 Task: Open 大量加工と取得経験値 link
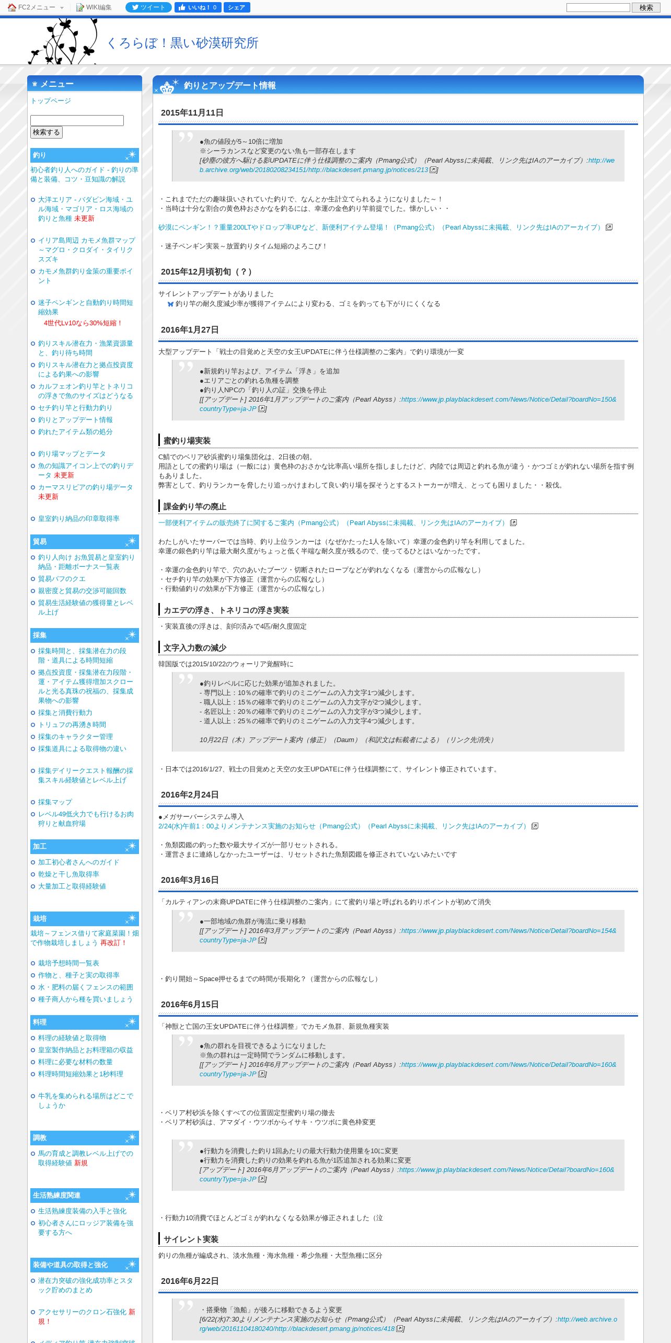[x=72, y=886]
